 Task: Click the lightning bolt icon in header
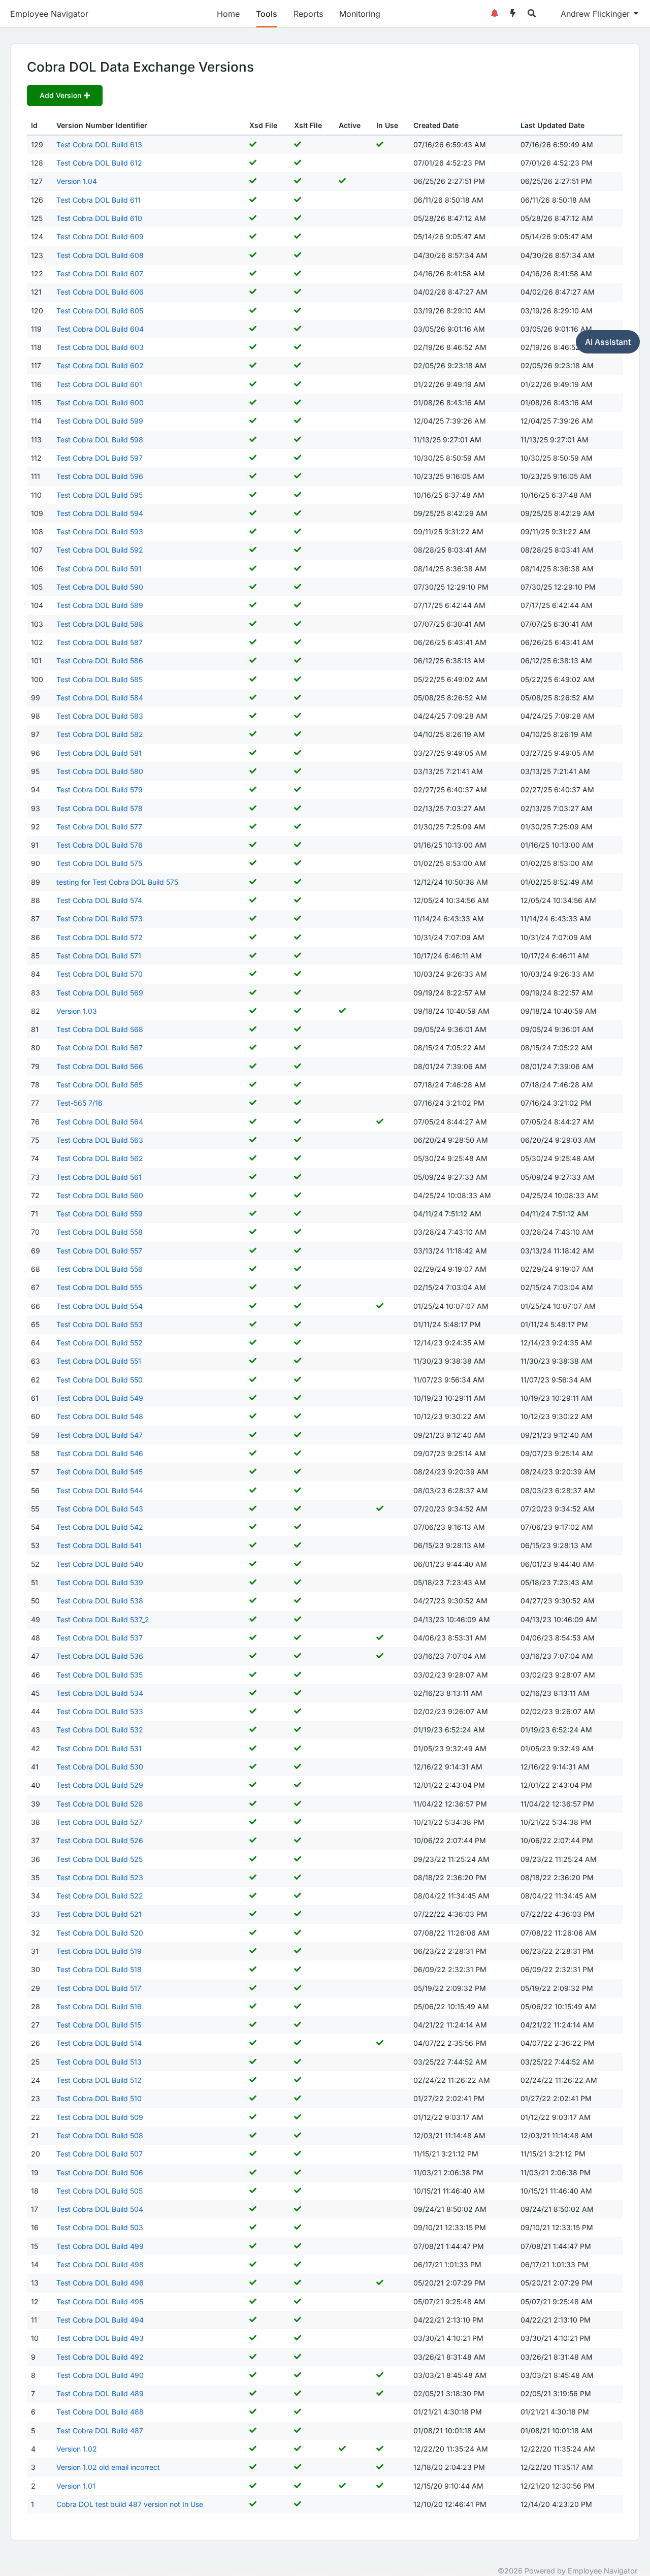click(513, 14)
